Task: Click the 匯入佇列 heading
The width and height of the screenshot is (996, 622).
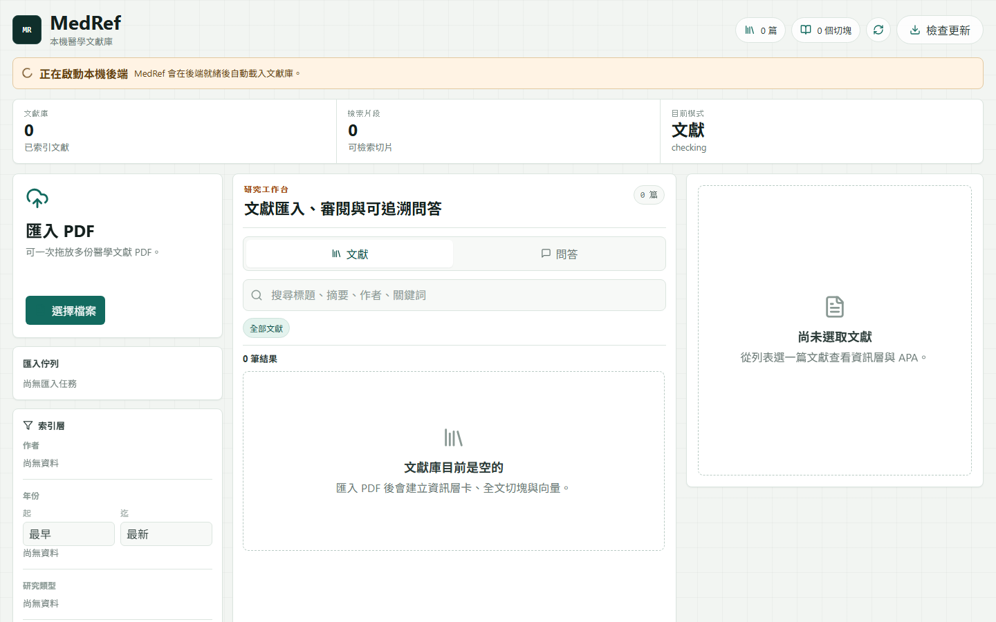Action: point(41,364)
